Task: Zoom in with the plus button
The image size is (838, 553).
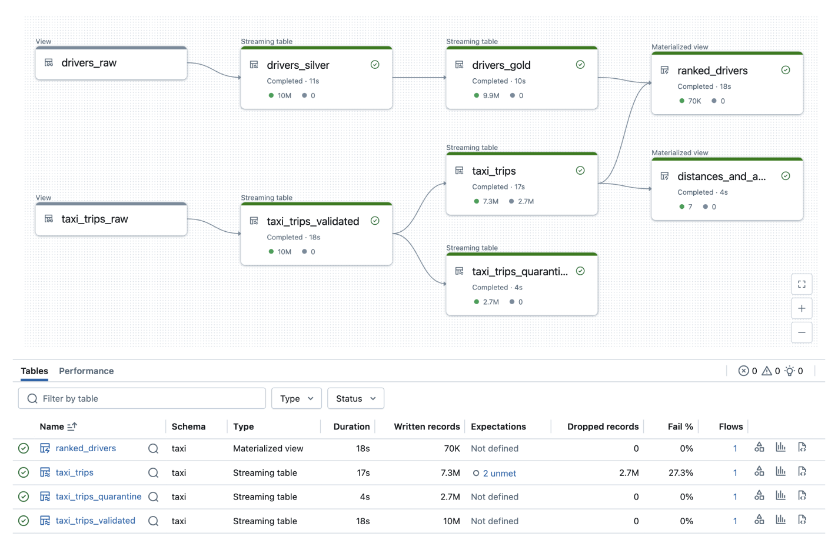Action: (x=802, y=308)
